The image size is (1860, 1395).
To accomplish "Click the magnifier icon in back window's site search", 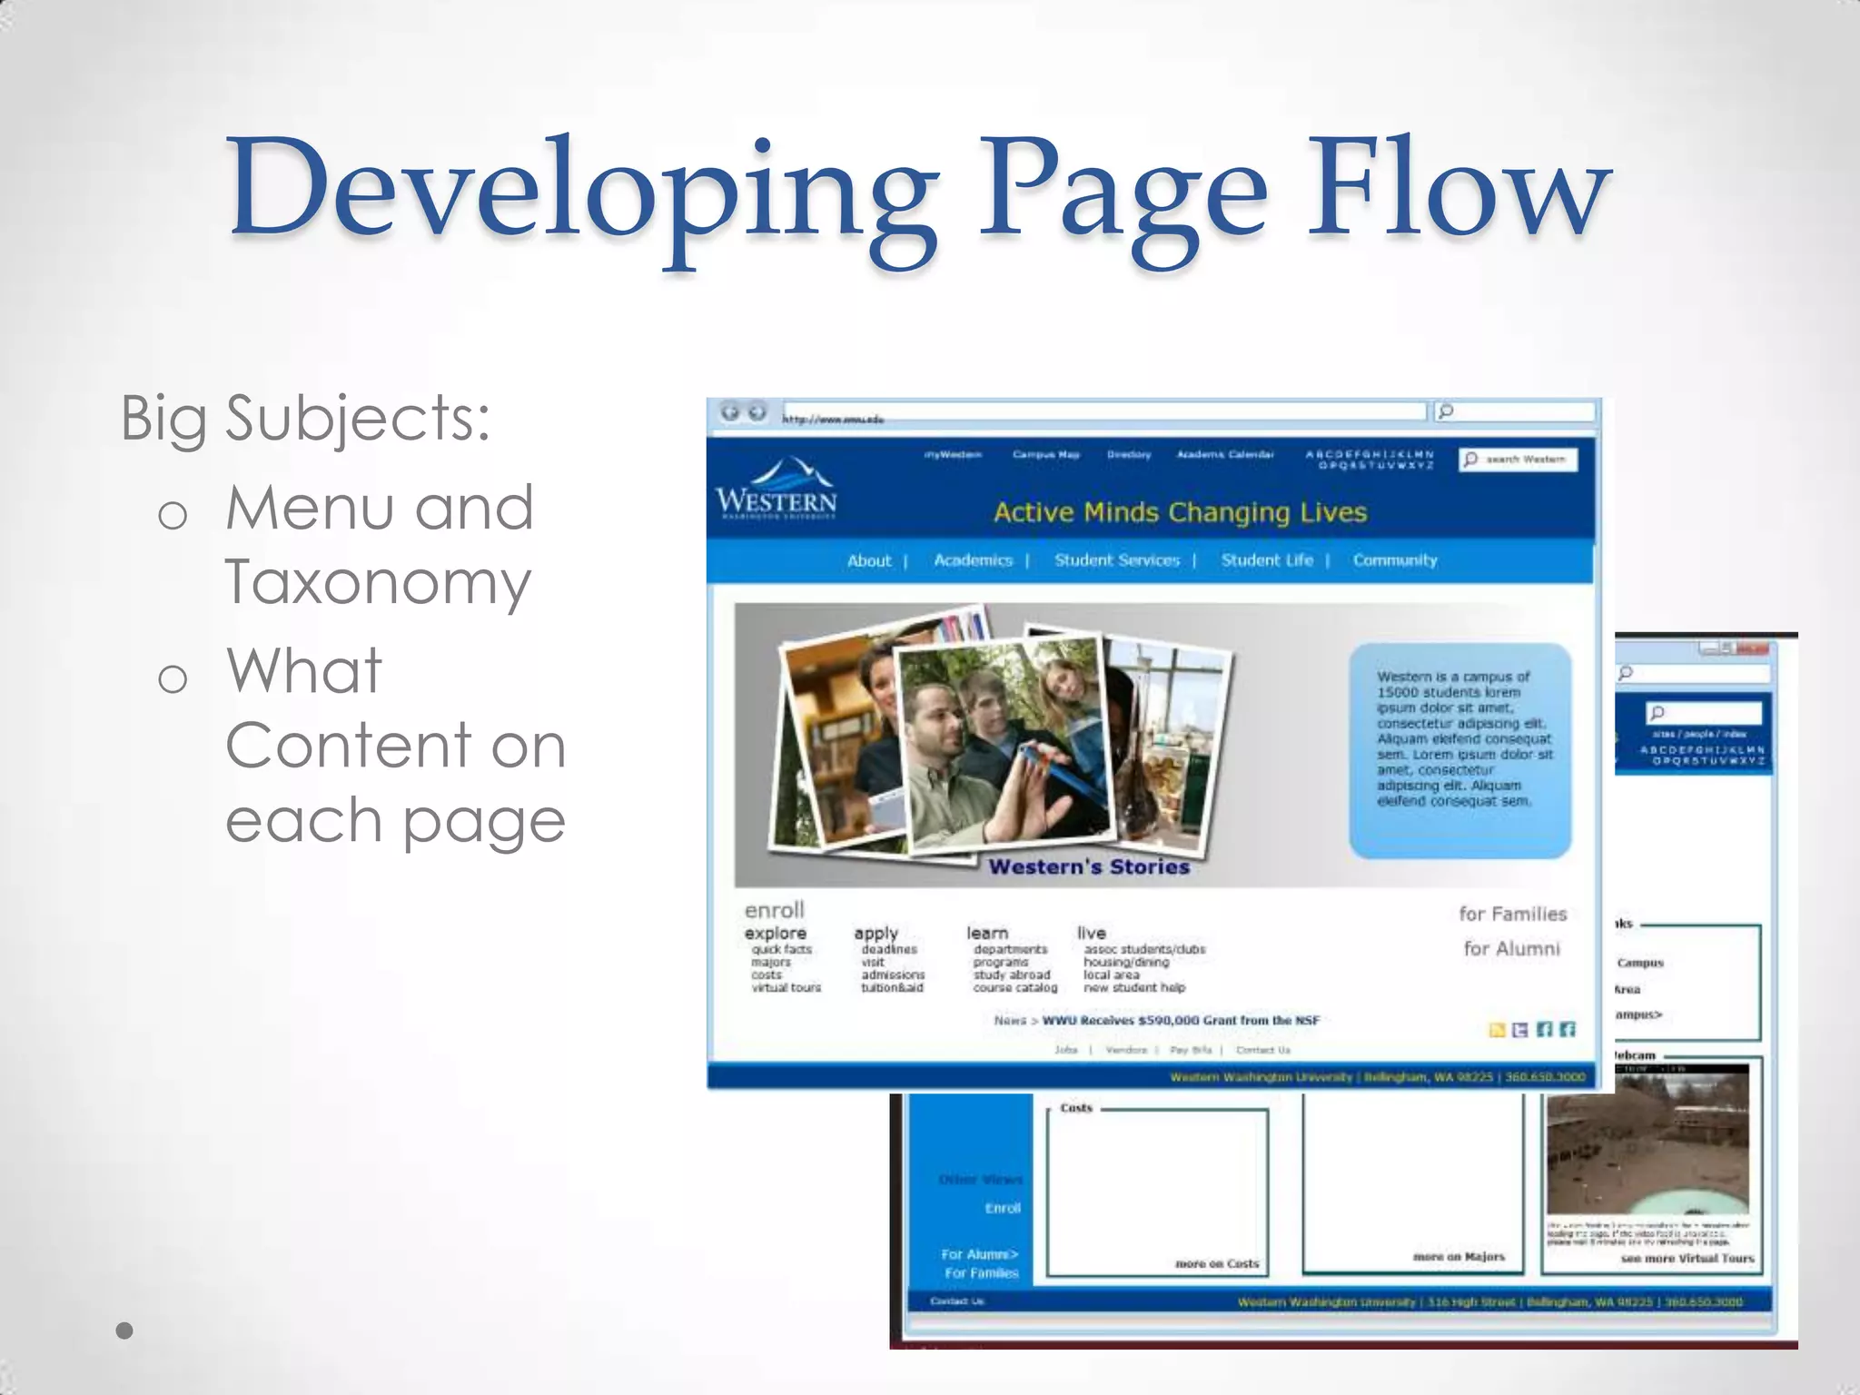I will [x=1657, y=713].
